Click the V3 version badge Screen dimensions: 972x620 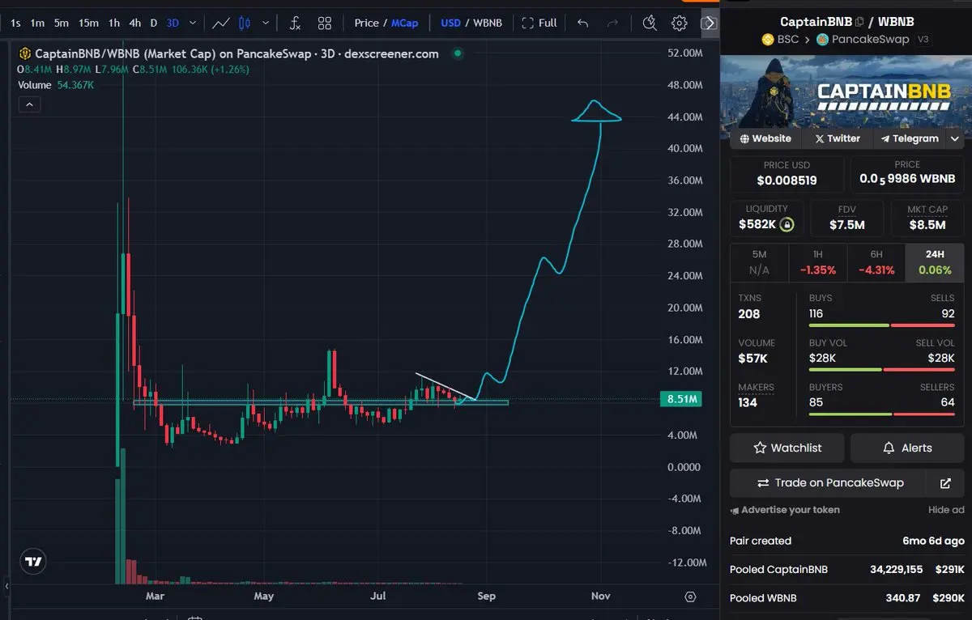coord(923,39)
